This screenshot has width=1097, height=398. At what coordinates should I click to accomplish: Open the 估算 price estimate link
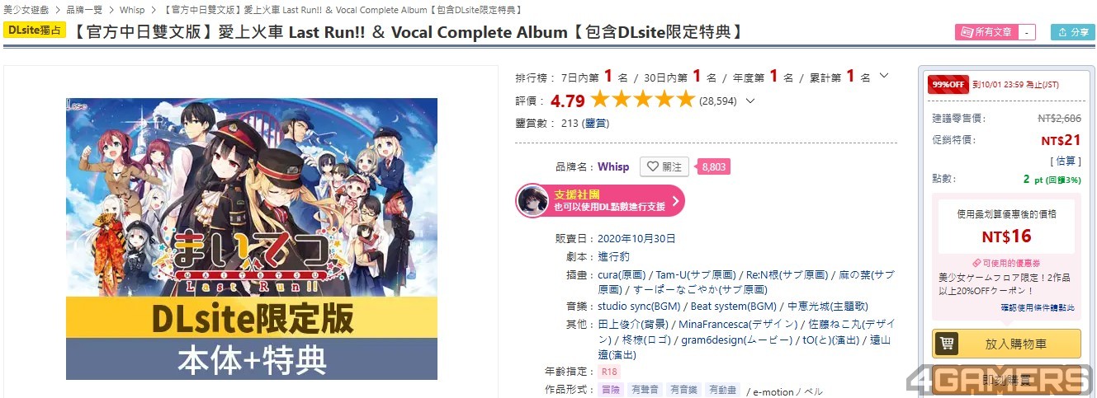(x=1066, y=161)
